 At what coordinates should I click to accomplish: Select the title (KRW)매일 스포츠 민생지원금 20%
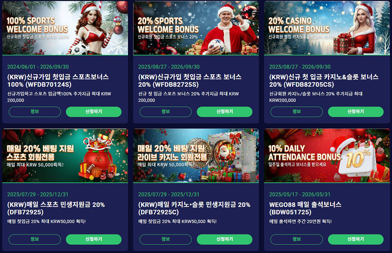pos(56,205)
